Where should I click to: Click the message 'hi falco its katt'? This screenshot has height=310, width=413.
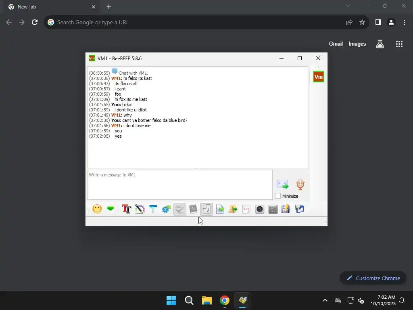[138, 78]
